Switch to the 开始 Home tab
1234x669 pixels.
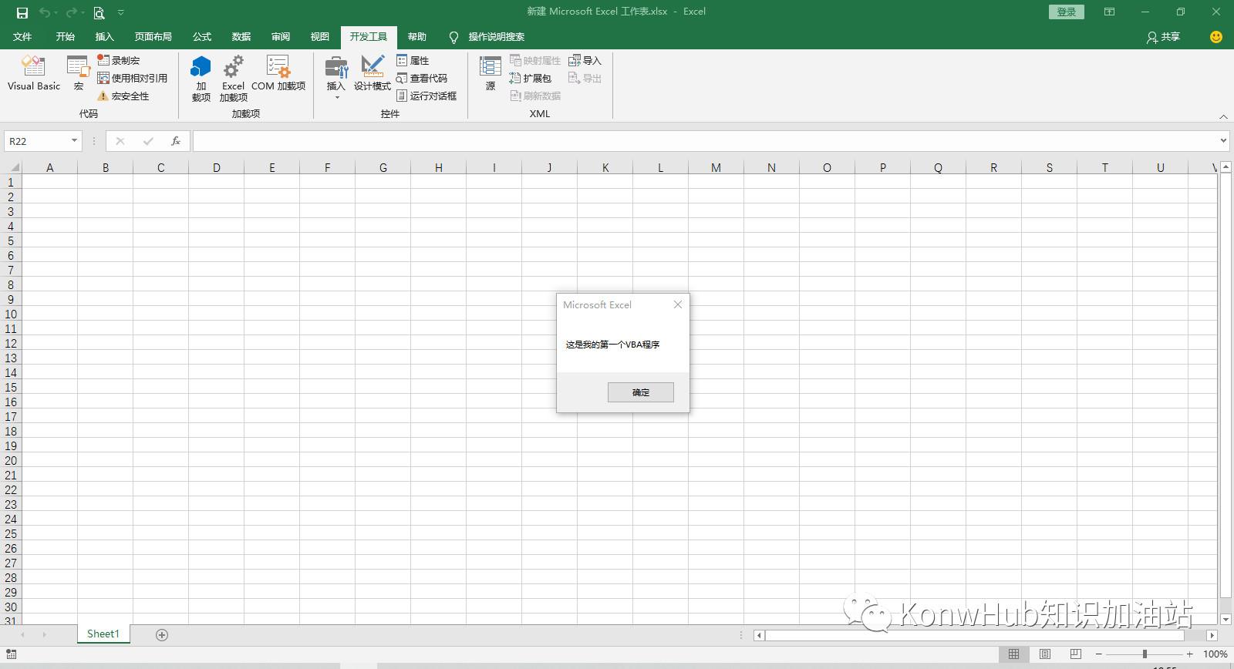click(66, 36)
